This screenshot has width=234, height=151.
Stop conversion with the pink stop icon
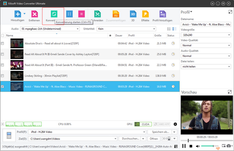tap(82, 14)
